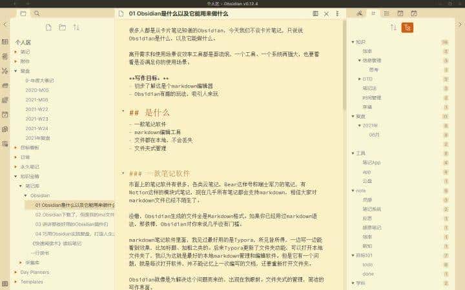Open note starting '04 巧用Obsidian'
The image size is (465, 290).
tap(75, 234)
